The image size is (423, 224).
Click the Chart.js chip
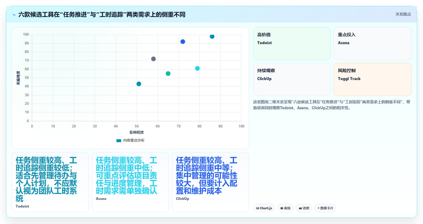tap(264, 208)
